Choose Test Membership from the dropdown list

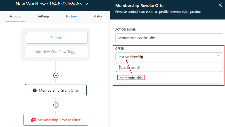pos(131,78)
